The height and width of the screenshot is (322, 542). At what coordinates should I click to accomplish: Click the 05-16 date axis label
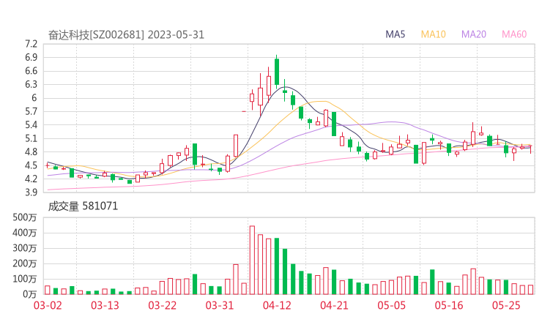[449, 306]
